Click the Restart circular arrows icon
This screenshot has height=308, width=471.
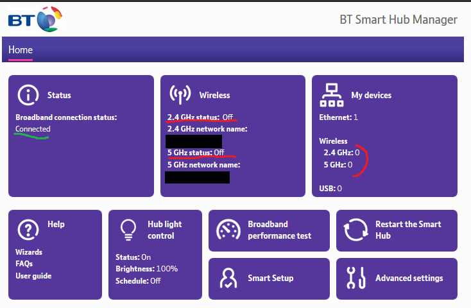click(x=355, y=230)
